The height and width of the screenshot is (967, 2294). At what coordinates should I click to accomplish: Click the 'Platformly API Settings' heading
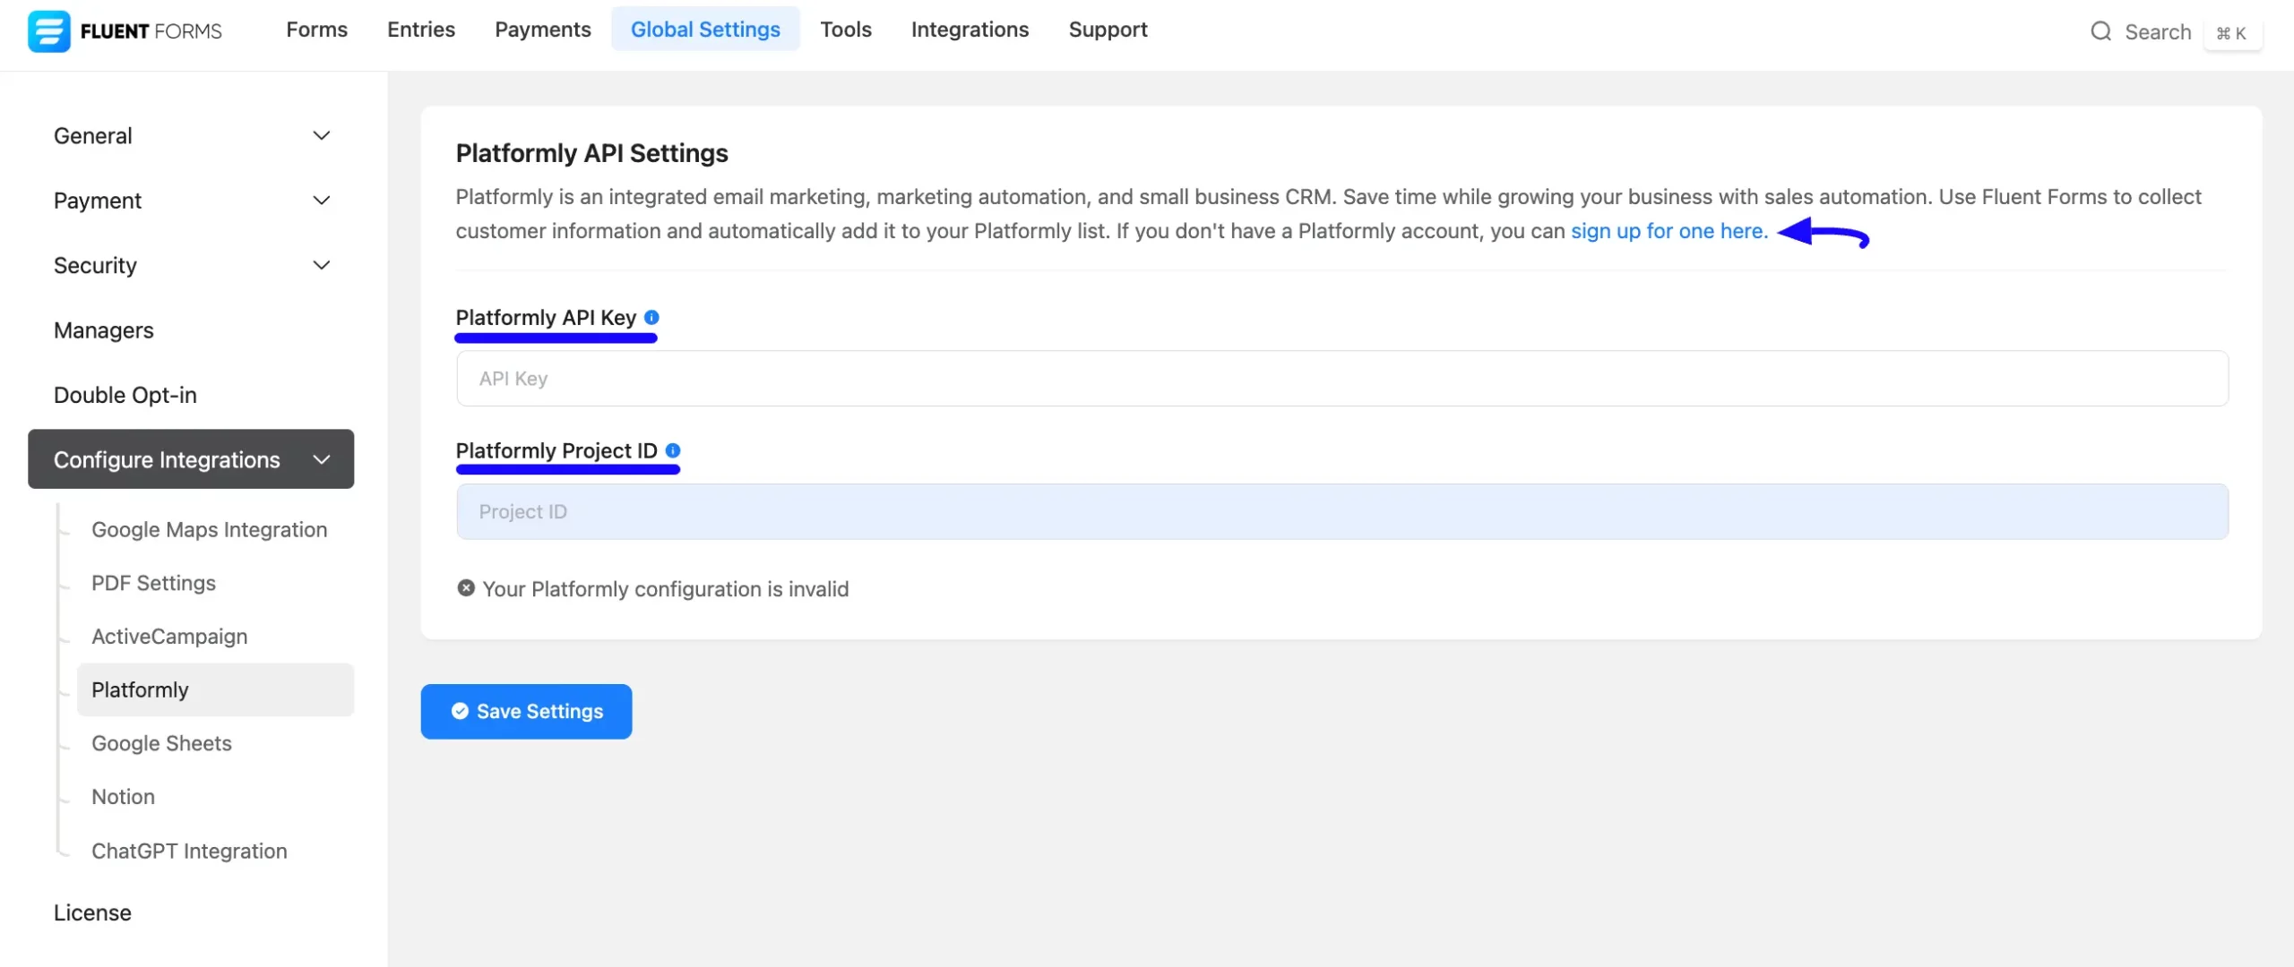(x=591, y=153)
